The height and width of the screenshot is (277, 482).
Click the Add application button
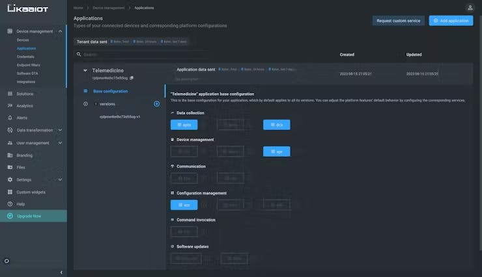[451, 21]
